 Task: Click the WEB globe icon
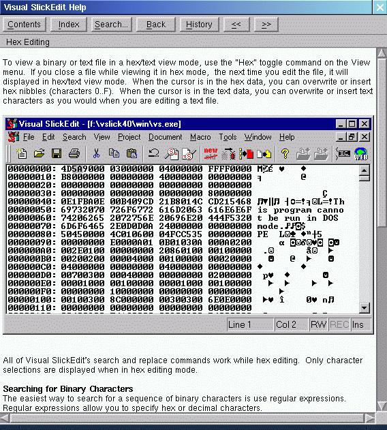tap(360, 153)
